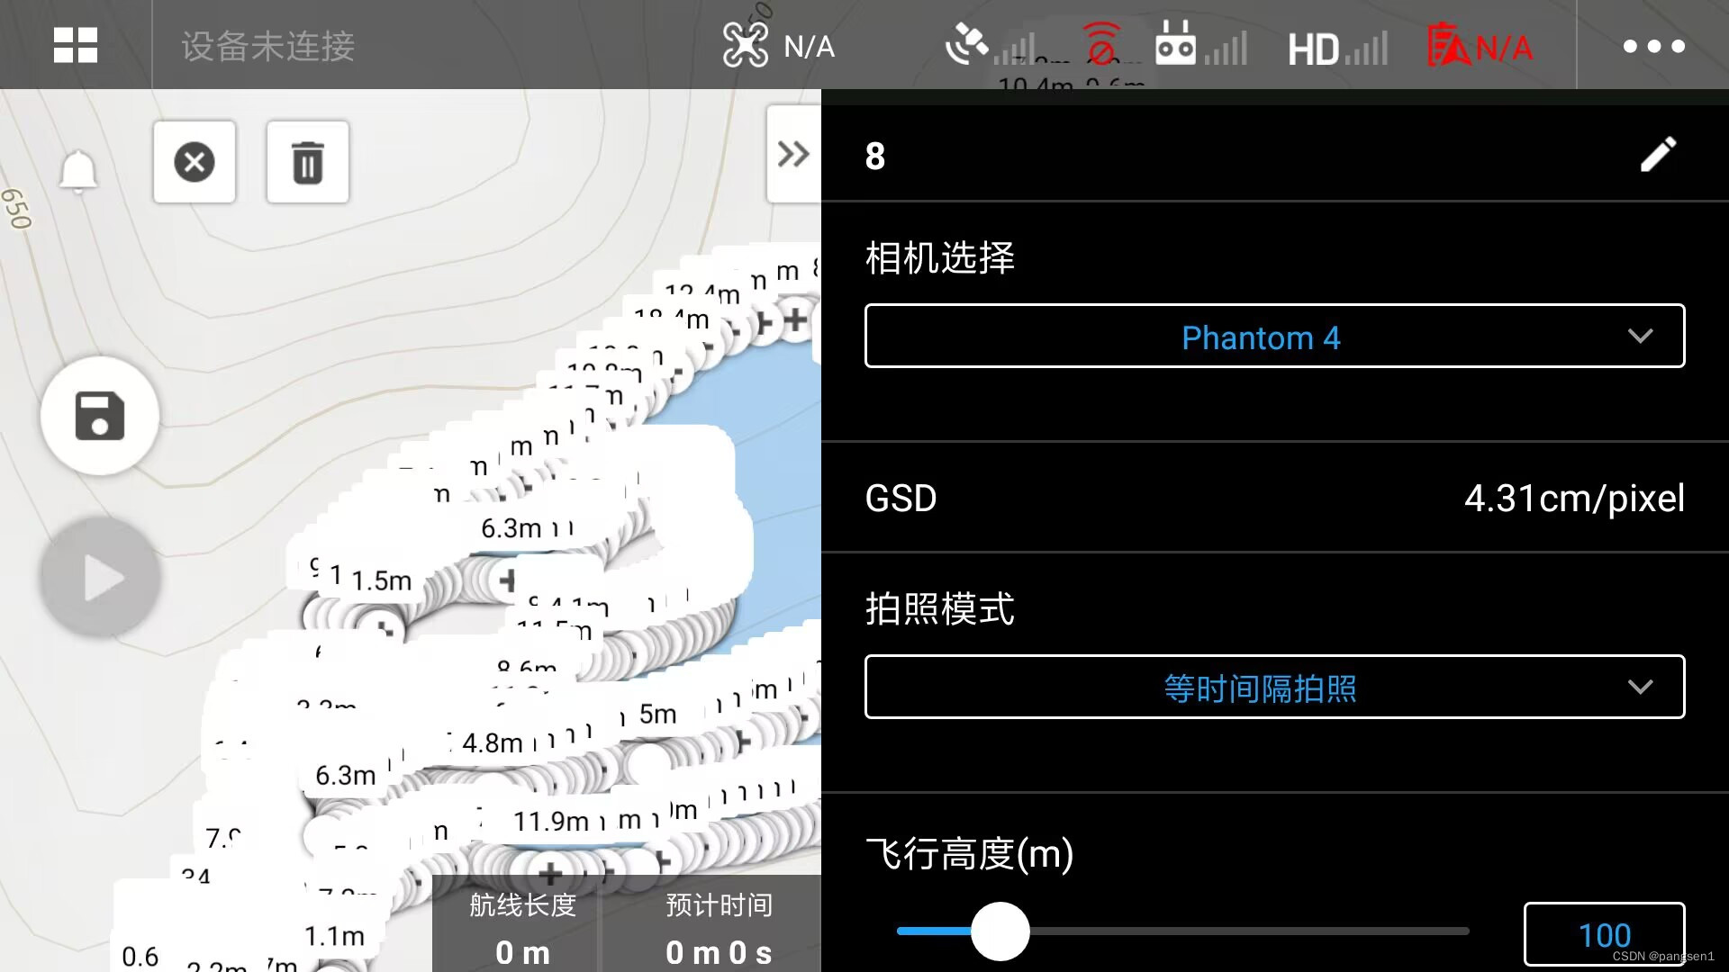Click the altitude value field showing 100
This screenshot has width=1729, height=972.
pyautogui.click(x=1604, y=933)
